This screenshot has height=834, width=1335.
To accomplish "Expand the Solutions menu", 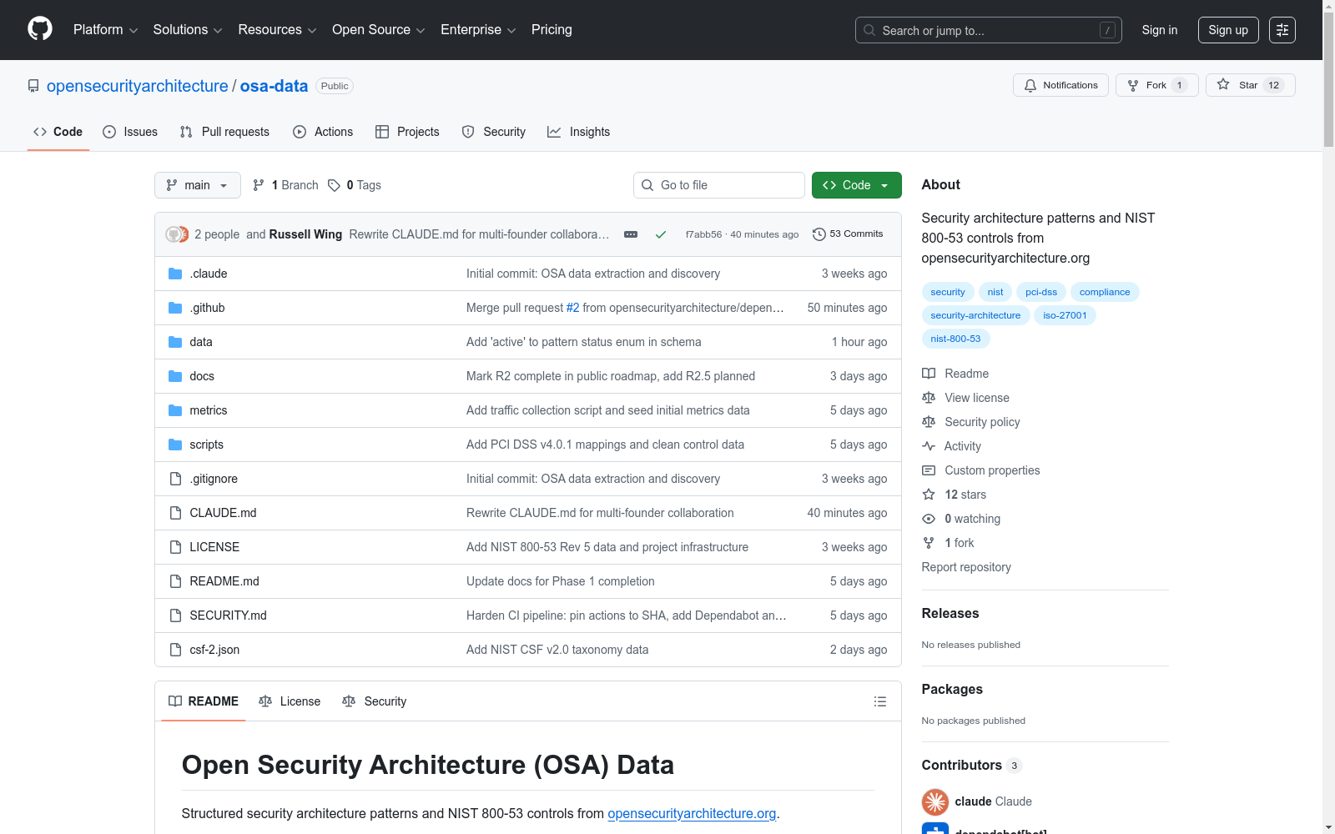I will [188, 30].
